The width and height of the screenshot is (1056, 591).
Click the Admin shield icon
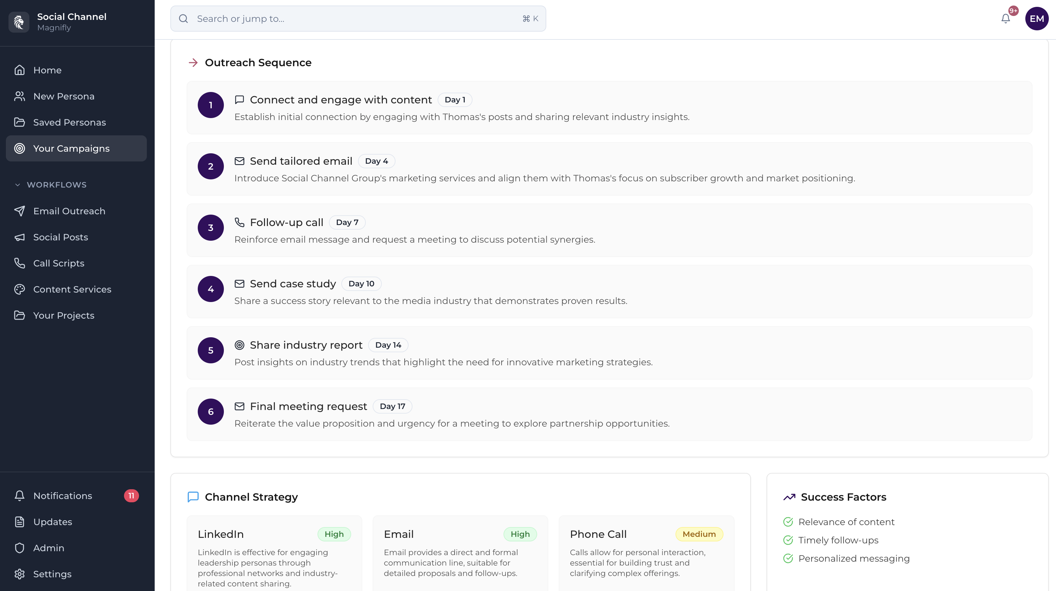pyautogui.click(x=19, y=548)
